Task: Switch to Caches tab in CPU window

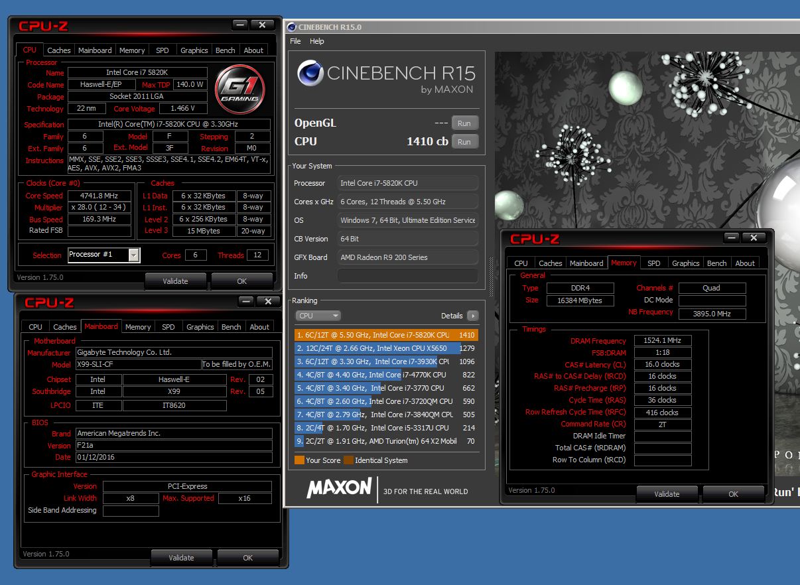Action: (59, 50)
